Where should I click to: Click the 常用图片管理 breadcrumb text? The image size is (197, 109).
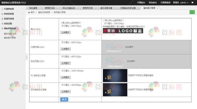click(x=60, y=12)
